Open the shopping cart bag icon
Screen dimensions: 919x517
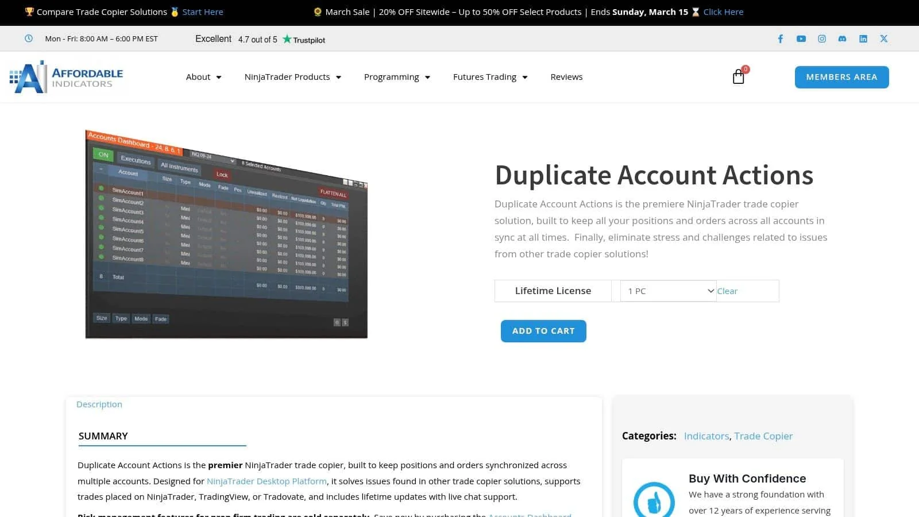pos(739,76)
